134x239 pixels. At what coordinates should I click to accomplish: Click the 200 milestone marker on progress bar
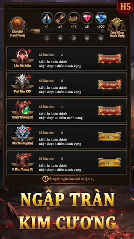click(x=101, y=38)
